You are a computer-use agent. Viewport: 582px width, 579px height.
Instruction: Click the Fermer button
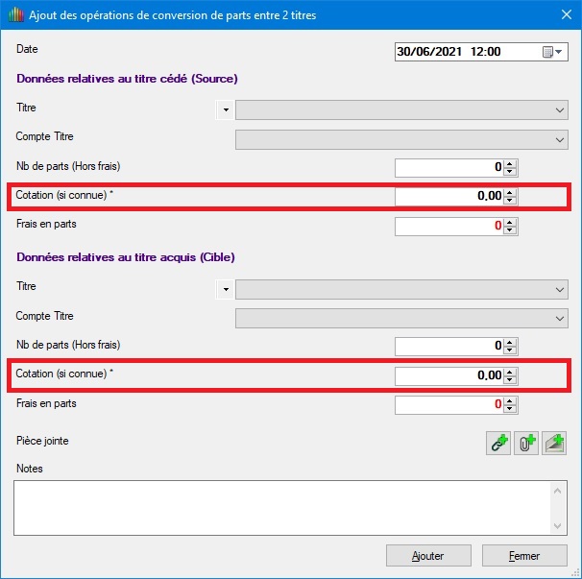[x=524, y=555]
